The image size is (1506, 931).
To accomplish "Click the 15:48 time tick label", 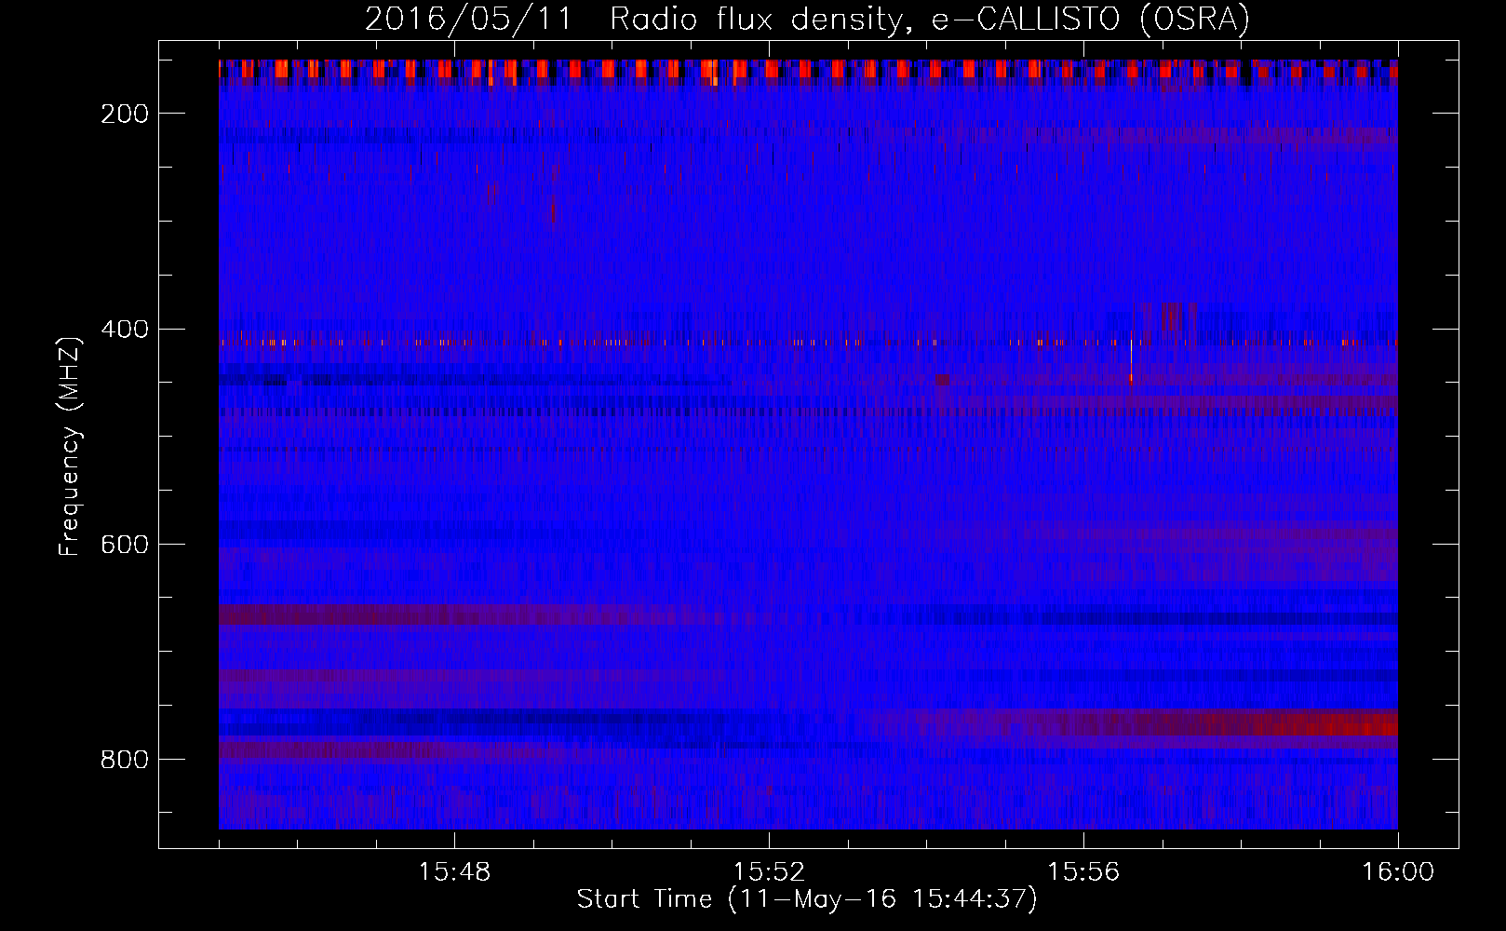I will click(x=454, y=872).
